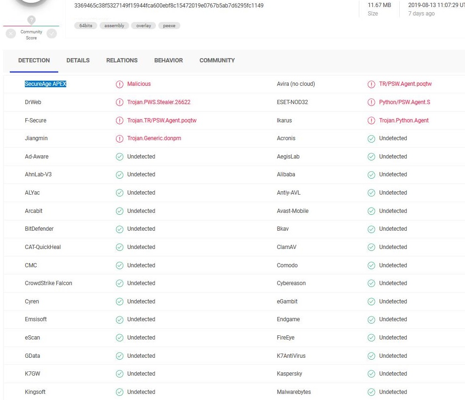Click the alert icon beside SecureAge APEX Malicious
The height and width of the screenshot is (400, 465).
click(x=119, y=84)
